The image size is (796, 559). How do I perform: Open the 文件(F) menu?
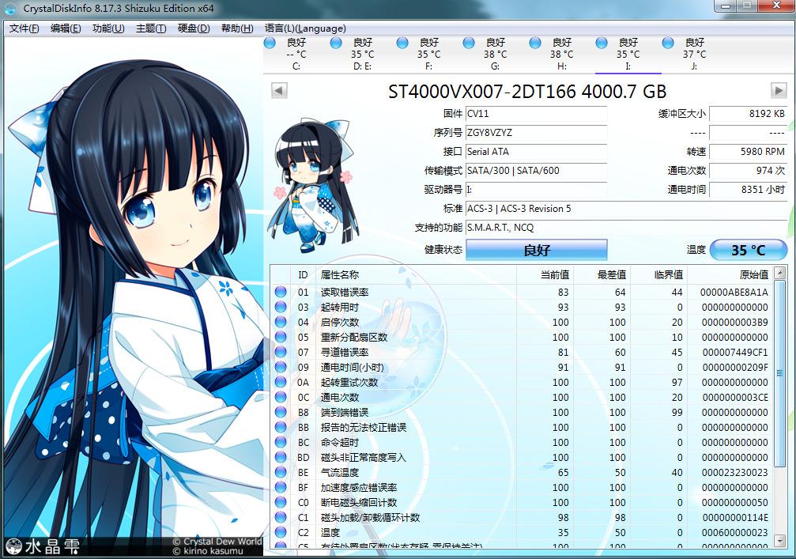(x=24, y=28)
